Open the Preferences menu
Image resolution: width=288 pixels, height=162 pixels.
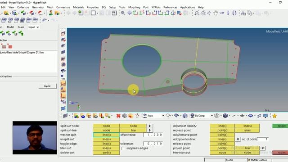[170, 7]
